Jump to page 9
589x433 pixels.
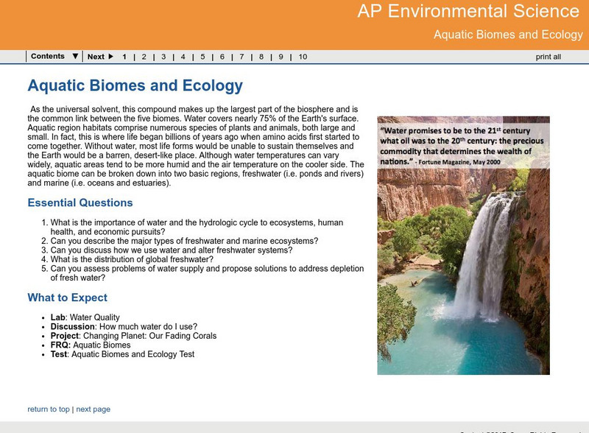pyautogui.click(x=281, y=57)
